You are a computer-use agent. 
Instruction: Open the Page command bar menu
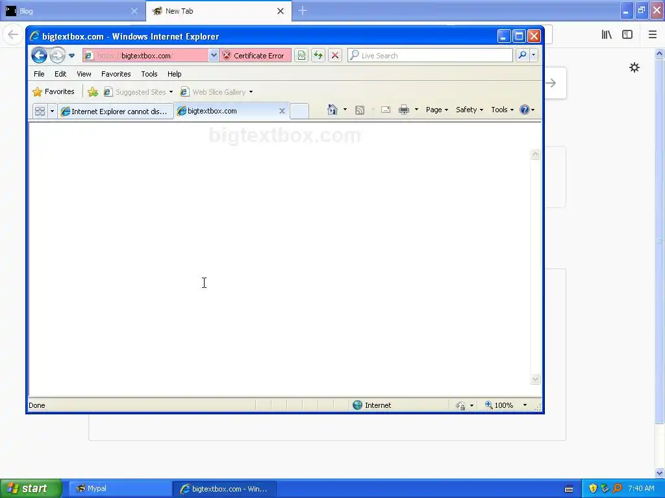click(x=437, y=110)
